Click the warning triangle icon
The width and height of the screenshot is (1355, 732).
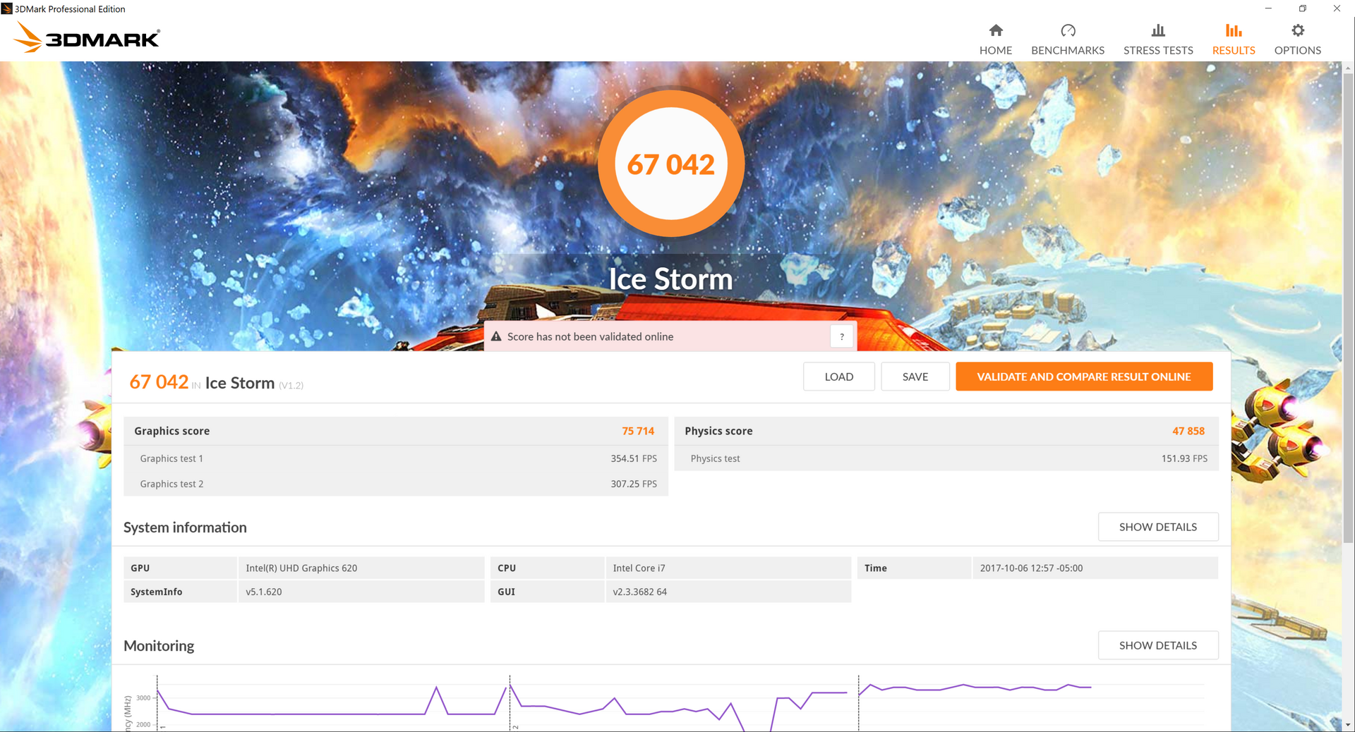point(496,337)
